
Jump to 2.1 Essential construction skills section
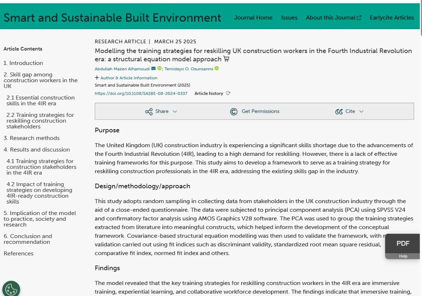pos(41,100)
